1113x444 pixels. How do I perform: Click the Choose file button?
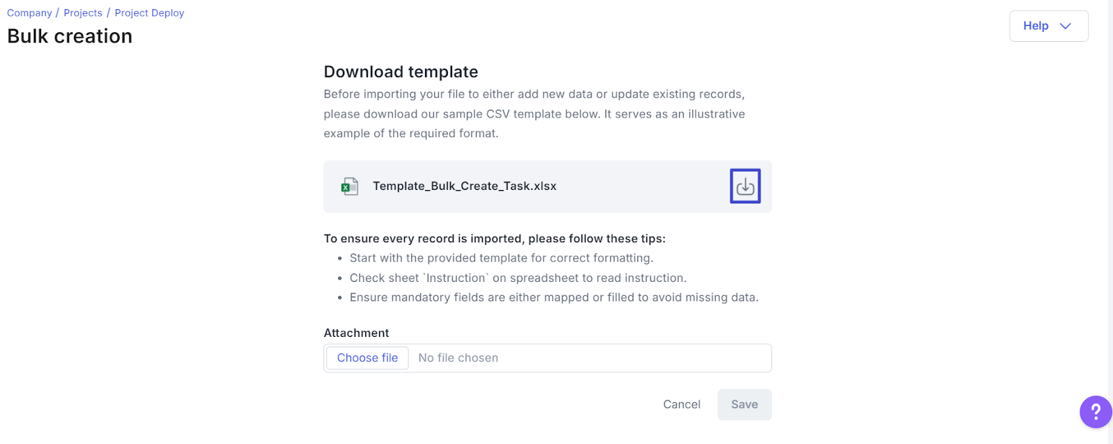(x=367, y=358)
